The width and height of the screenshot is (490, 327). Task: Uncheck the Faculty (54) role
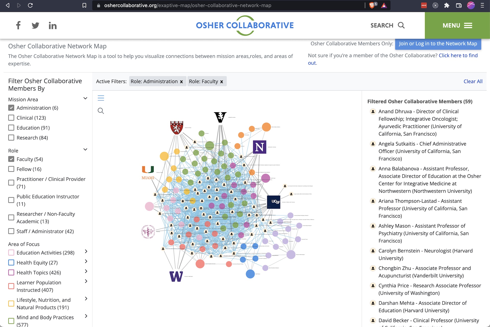tap(11, 159)
